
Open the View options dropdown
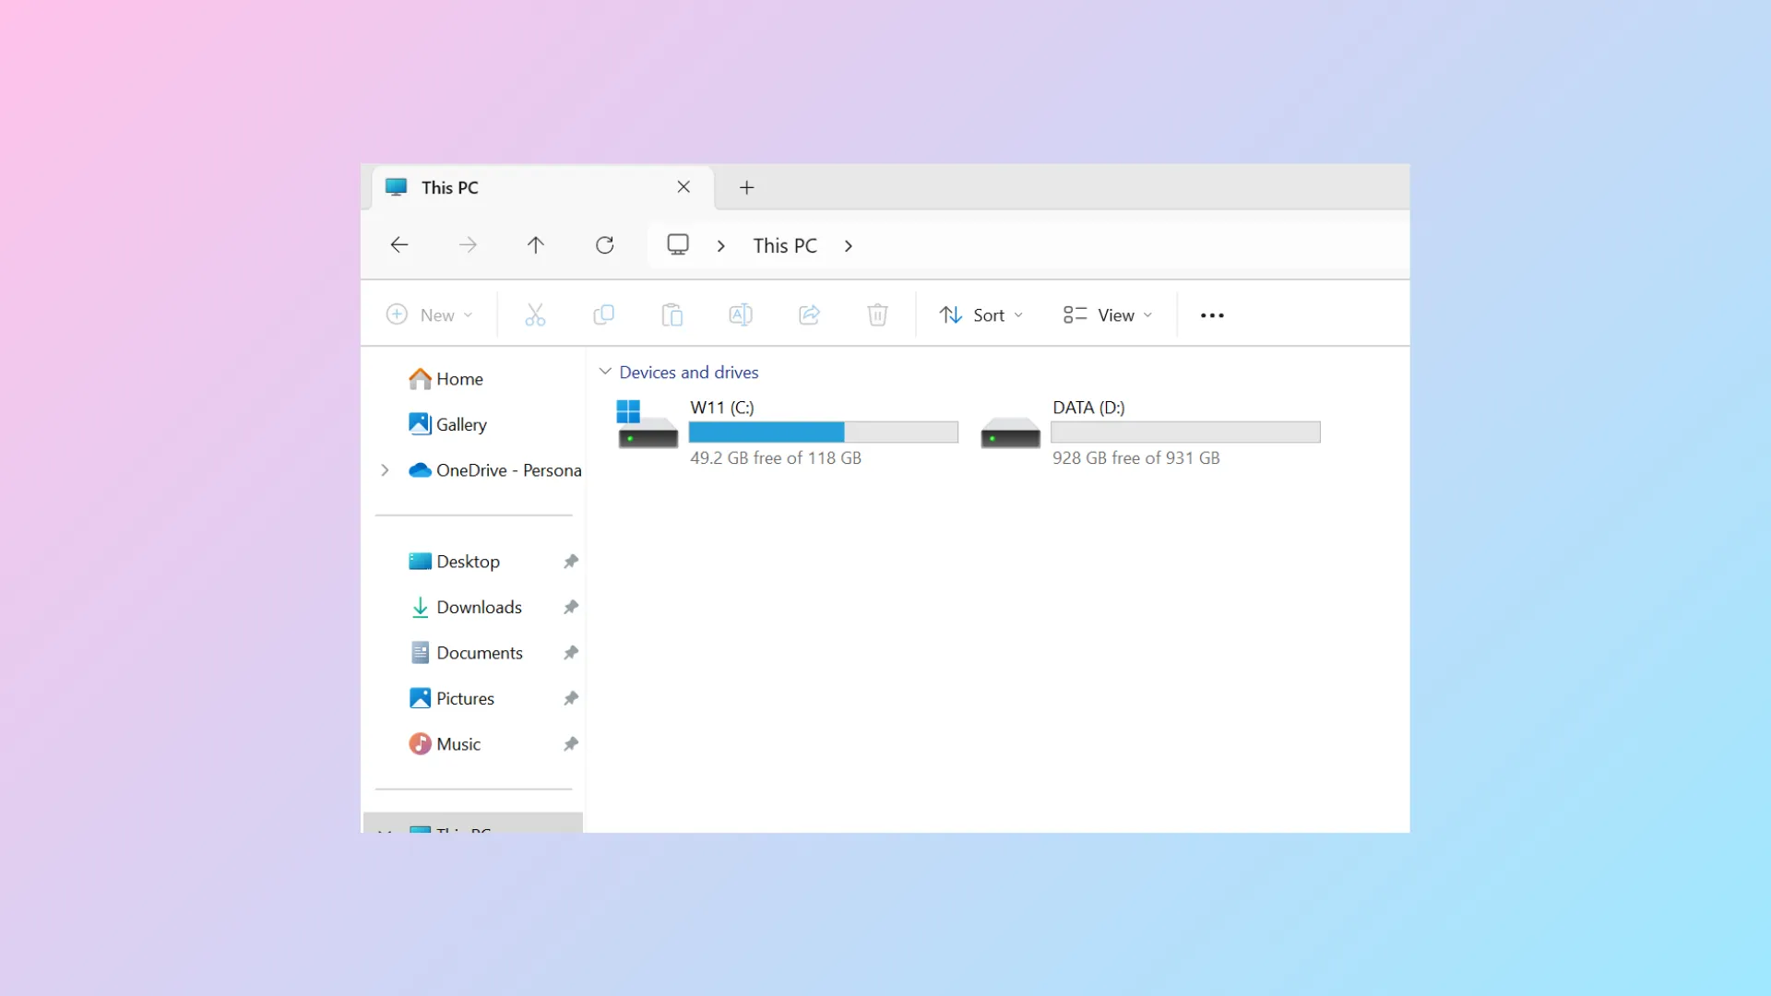[1106, 314]
